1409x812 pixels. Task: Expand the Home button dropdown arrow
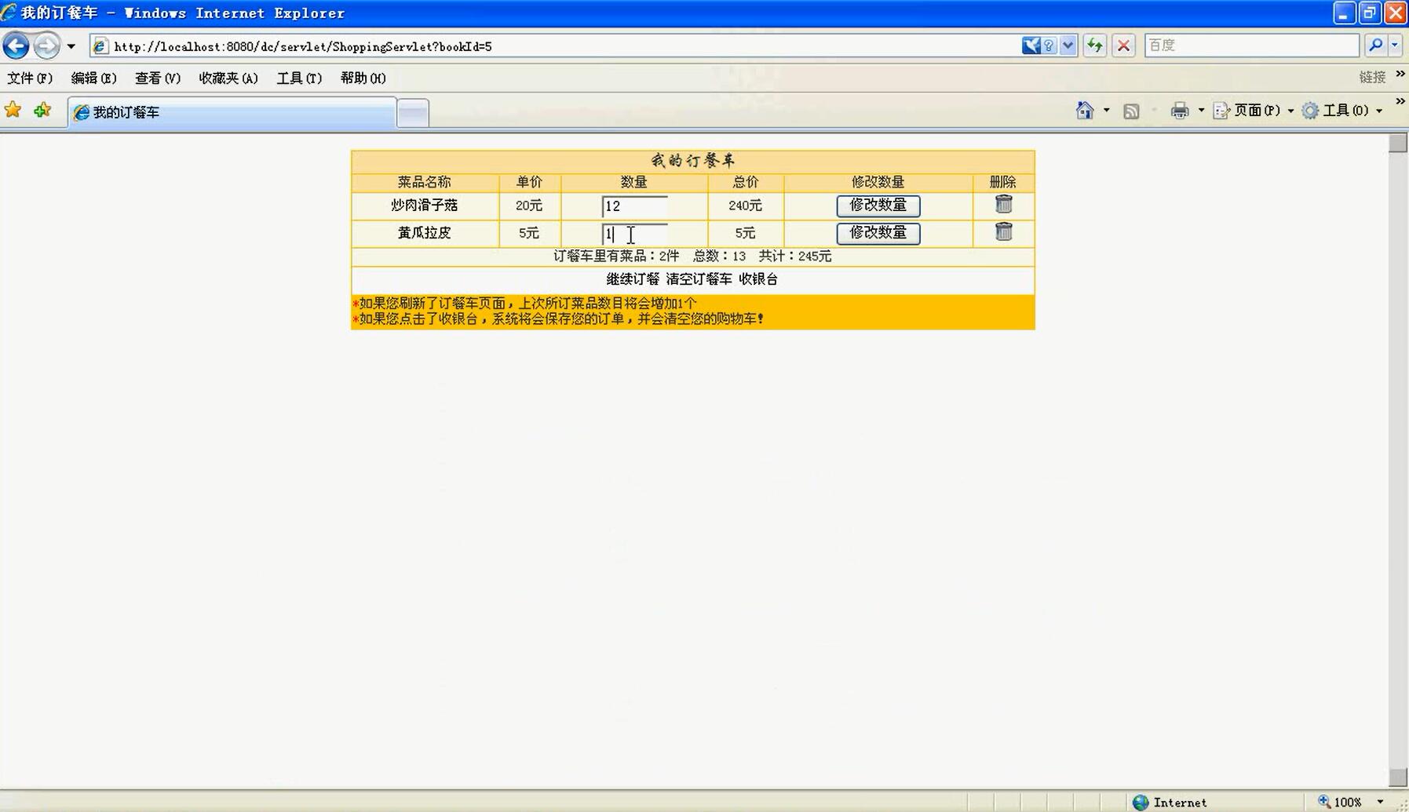[x=1107, y=111]
